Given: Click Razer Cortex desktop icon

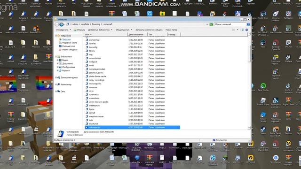Looking at the screenshot, I should (x=263, y=87).
